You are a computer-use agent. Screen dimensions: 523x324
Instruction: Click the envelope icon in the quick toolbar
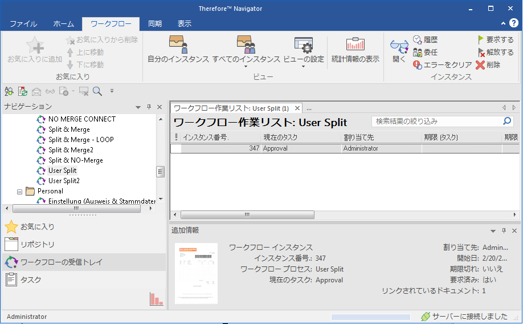pyautogui.click(x=36, y=91)
